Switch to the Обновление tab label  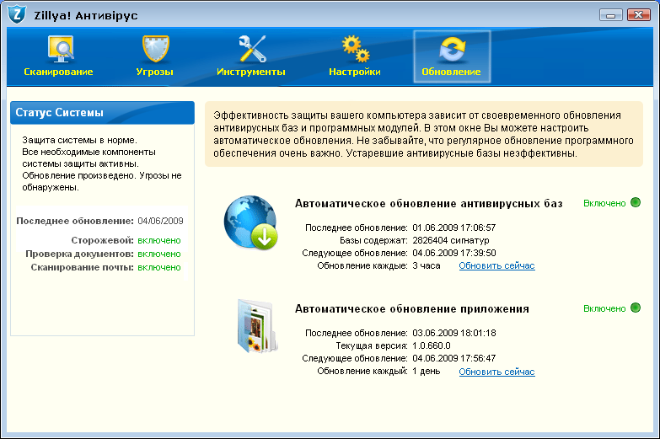point(451,72)
